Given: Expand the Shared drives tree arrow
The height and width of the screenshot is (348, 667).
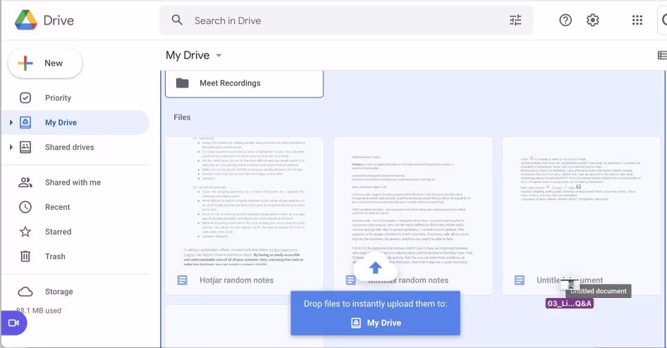Looking at the screenshot, I should pos(11,147).
